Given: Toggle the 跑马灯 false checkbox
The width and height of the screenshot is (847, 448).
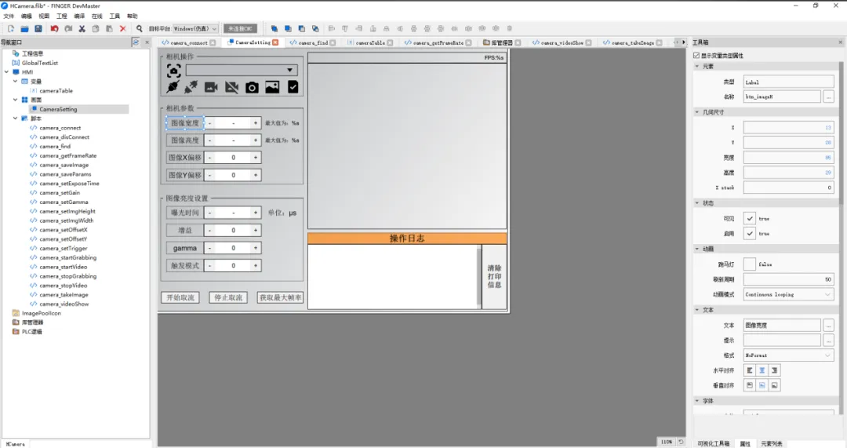Looking at the screenshot, I should coord(749,264).
